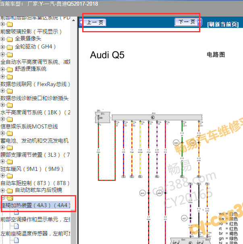This screenshot has height=244, width=243.
Task: Click the tree scrollbar up arrow
Action: point(74,20)
